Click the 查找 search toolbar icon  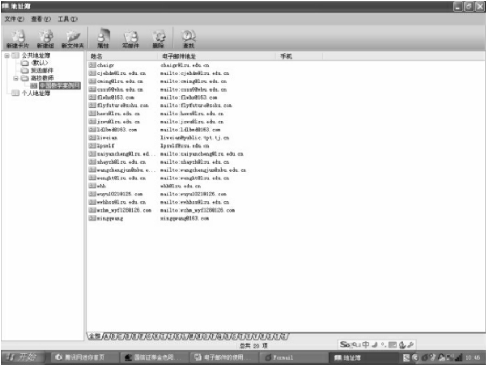coord(188,39)
